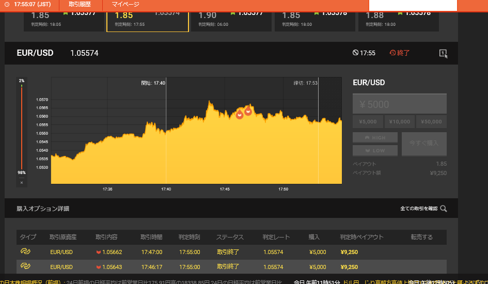Select the HIGH option direction
The height and width of the screenshot is (284, 488).
coord(375,138)
